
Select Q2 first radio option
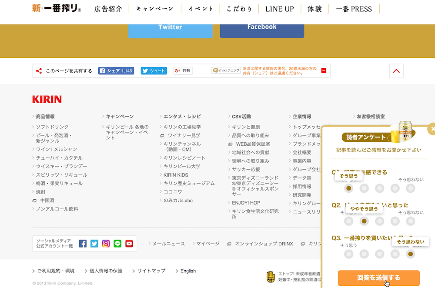349,221
